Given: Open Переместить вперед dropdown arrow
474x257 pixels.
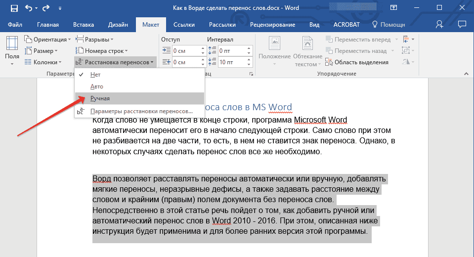Looking at the screenshot, I should 396,40.
